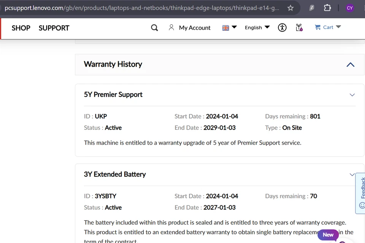Click the My Account link
Image resolution: width=365 pixels, height=243 pixels.
click(195, 28)
